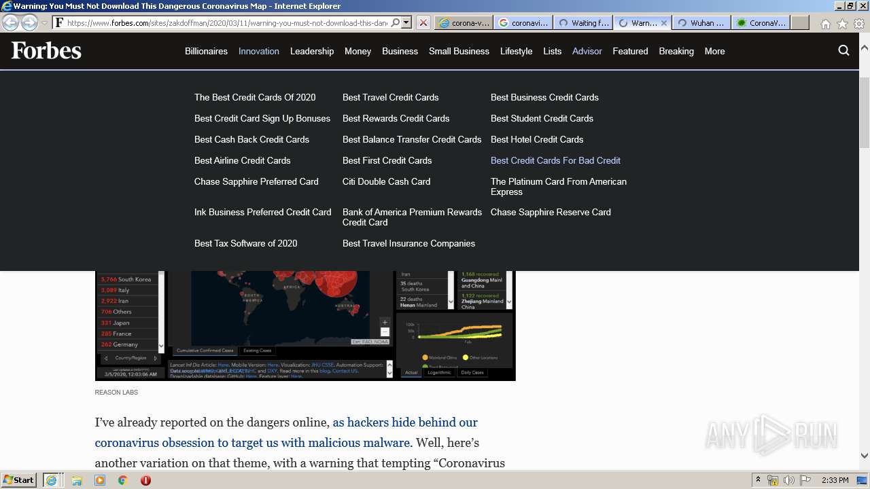Viewport: 870px width, 489px height.
Task: Open 'Chase Sapphire Reserve Card' link
Action: pos(551,212)
